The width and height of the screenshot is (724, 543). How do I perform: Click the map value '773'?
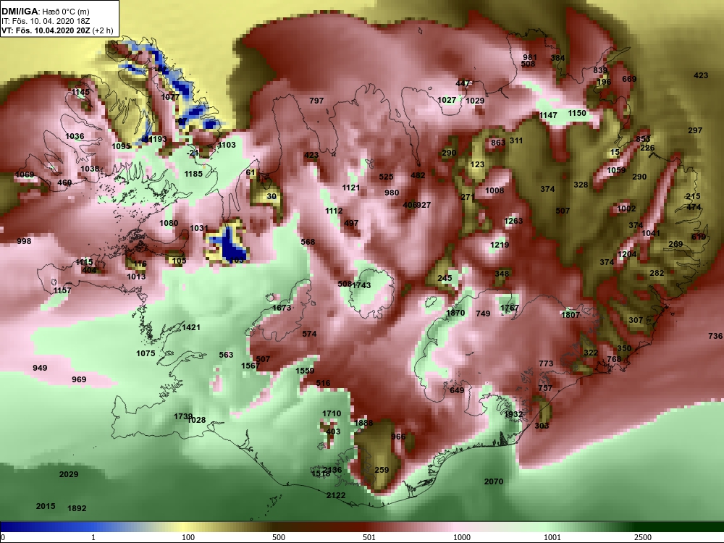pyautogui.click(x=546, y=364)
